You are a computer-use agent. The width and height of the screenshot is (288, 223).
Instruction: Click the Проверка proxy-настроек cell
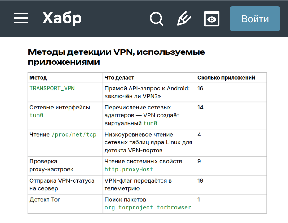pyautogui.click(x=51, y=165)
